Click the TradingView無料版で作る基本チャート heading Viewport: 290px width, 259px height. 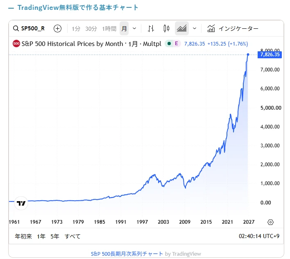coord(78,8)
